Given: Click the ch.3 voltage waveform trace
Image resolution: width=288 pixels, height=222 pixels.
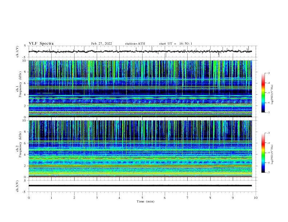Looking at the screenshot, I should tap(140, 186).
